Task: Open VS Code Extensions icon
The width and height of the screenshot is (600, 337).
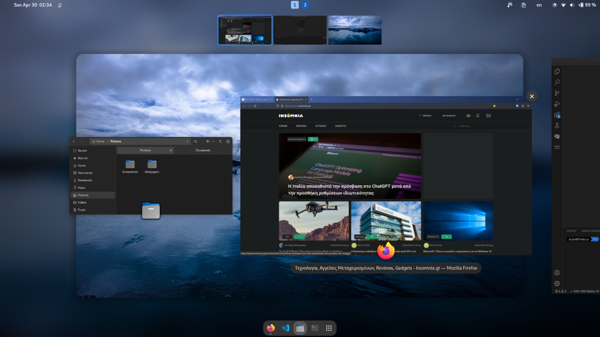Action: pyautogui.click(x=557, y=115)
